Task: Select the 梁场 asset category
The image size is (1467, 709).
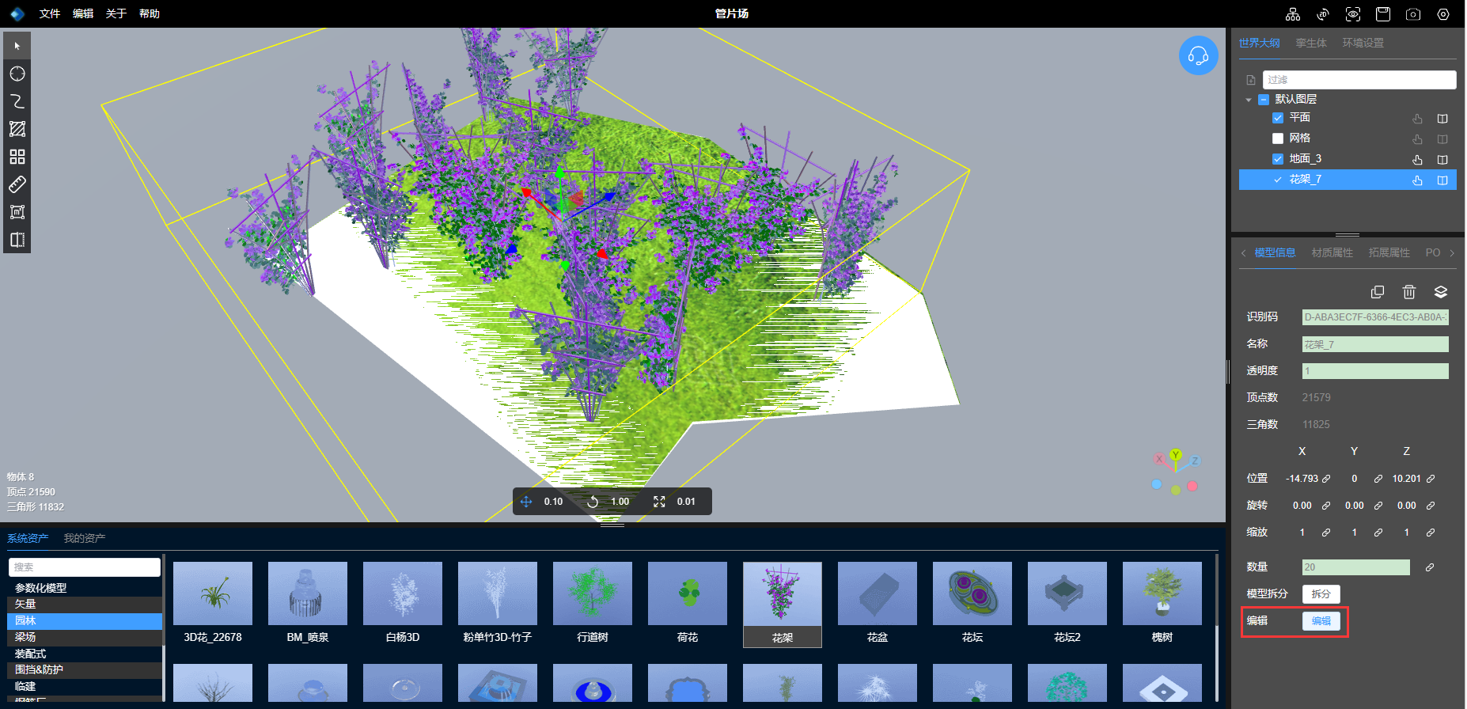Action: (85, 638)
